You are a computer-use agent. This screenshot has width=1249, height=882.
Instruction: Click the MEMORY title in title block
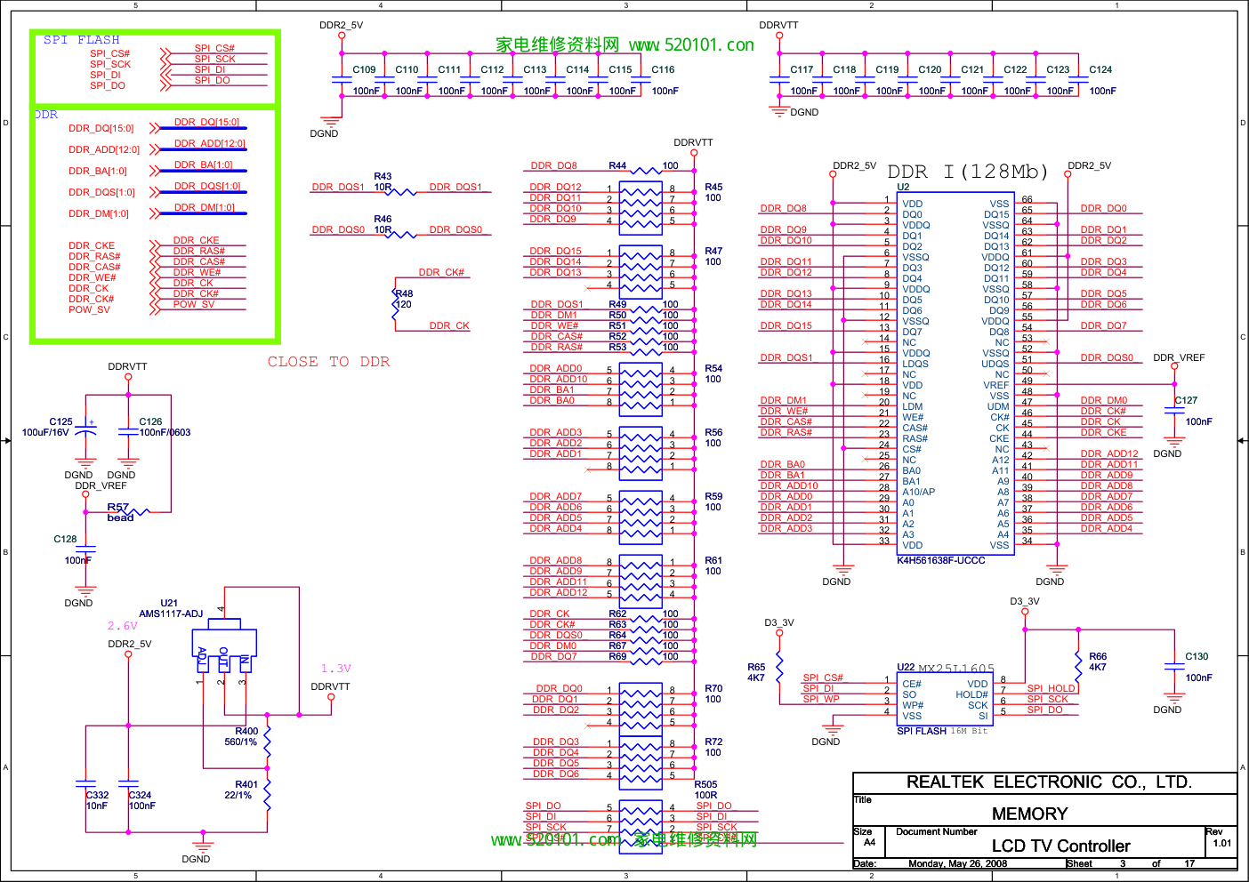pos(1029,814)
